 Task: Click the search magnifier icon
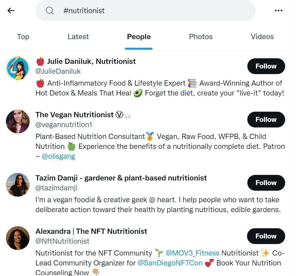(x=49, y=10)
